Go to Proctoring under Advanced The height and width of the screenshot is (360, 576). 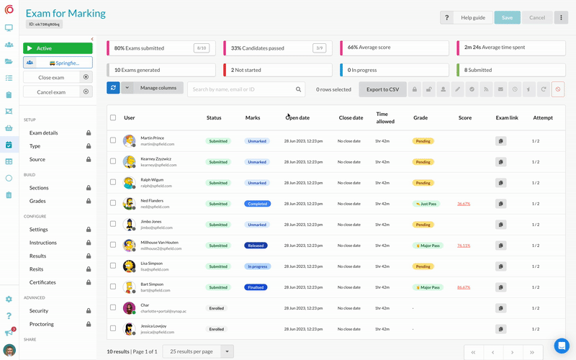click(42, 325)
